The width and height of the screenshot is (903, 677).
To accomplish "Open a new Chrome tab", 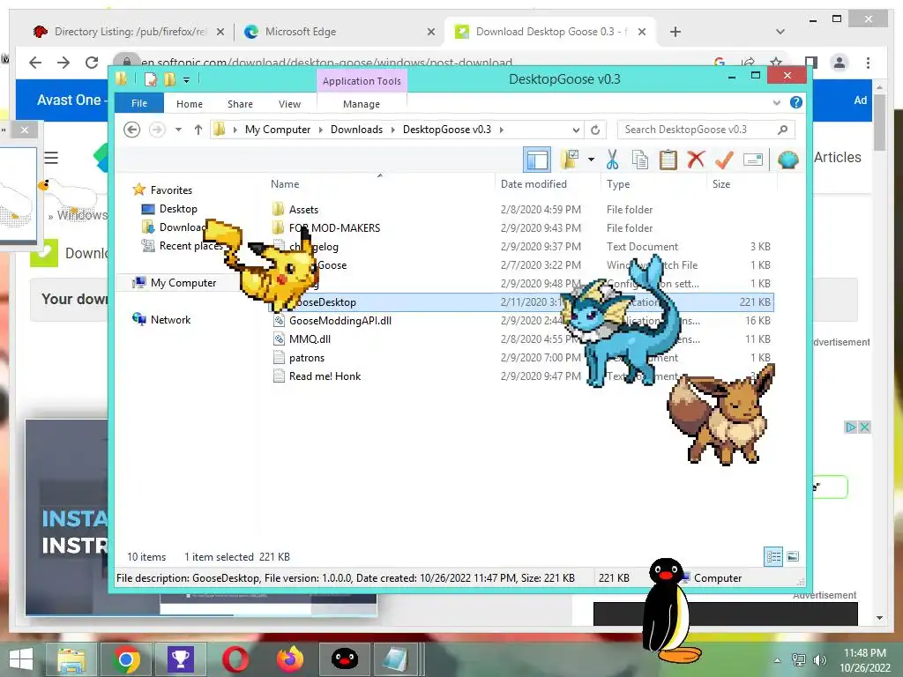I will point(675,32).
